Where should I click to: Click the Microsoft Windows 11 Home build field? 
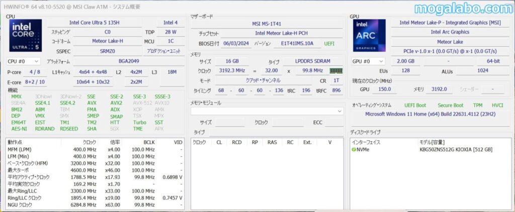click(431, 114)
